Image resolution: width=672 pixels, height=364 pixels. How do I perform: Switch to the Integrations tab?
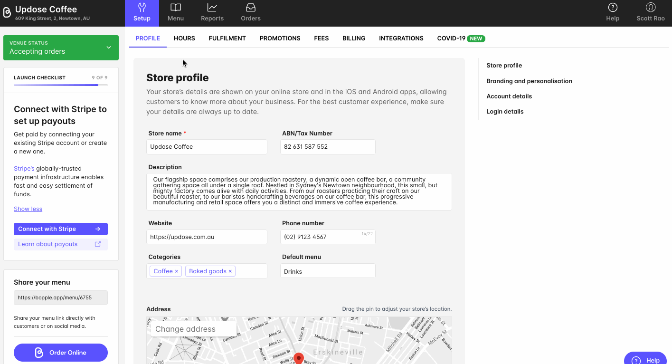[401, 38]
